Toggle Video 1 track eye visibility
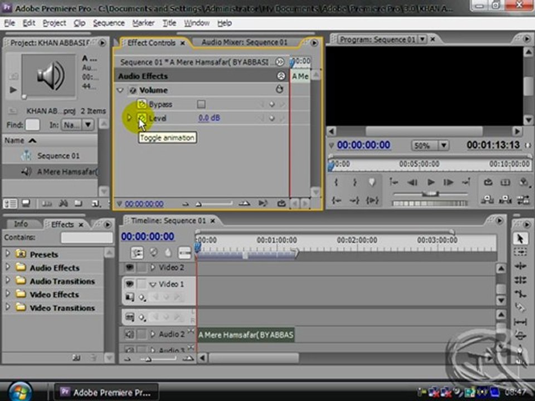This screenshot has width=535, height=401. [x=129, y=283]
